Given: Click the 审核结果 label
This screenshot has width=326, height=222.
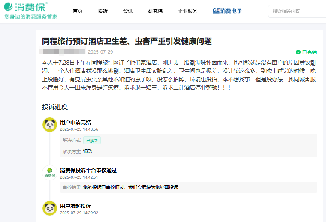Looking at the screenshot, I should click(x=72, y=187).
